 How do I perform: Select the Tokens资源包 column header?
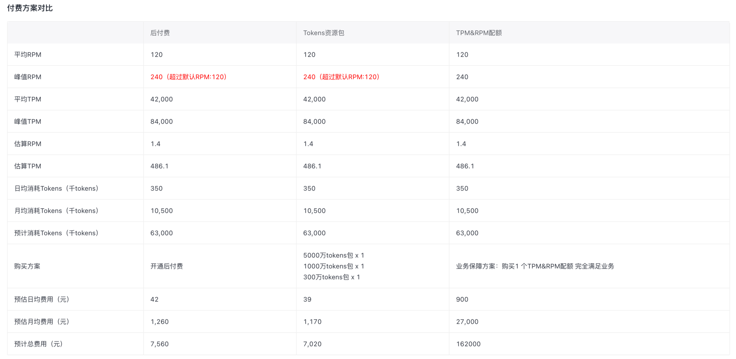tap(324, 33)
